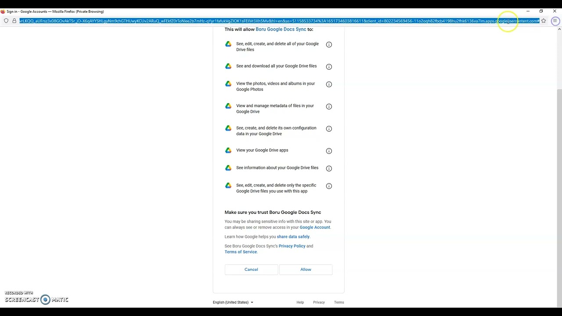The width and height of the screenshot is (562, 316).
Task: Click Allow to grant access
Action: click(x=306, y=269)
